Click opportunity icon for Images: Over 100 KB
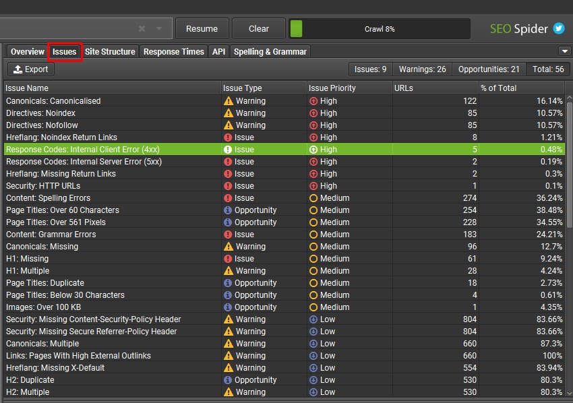 pyautogui.click(x=228, y=307)
